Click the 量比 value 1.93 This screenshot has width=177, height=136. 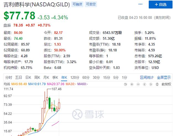(58, 44)
